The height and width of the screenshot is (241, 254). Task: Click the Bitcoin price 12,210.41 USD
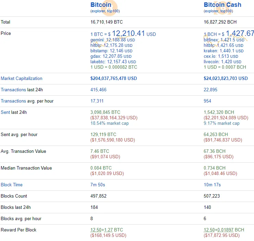click(x=123, y=34)
